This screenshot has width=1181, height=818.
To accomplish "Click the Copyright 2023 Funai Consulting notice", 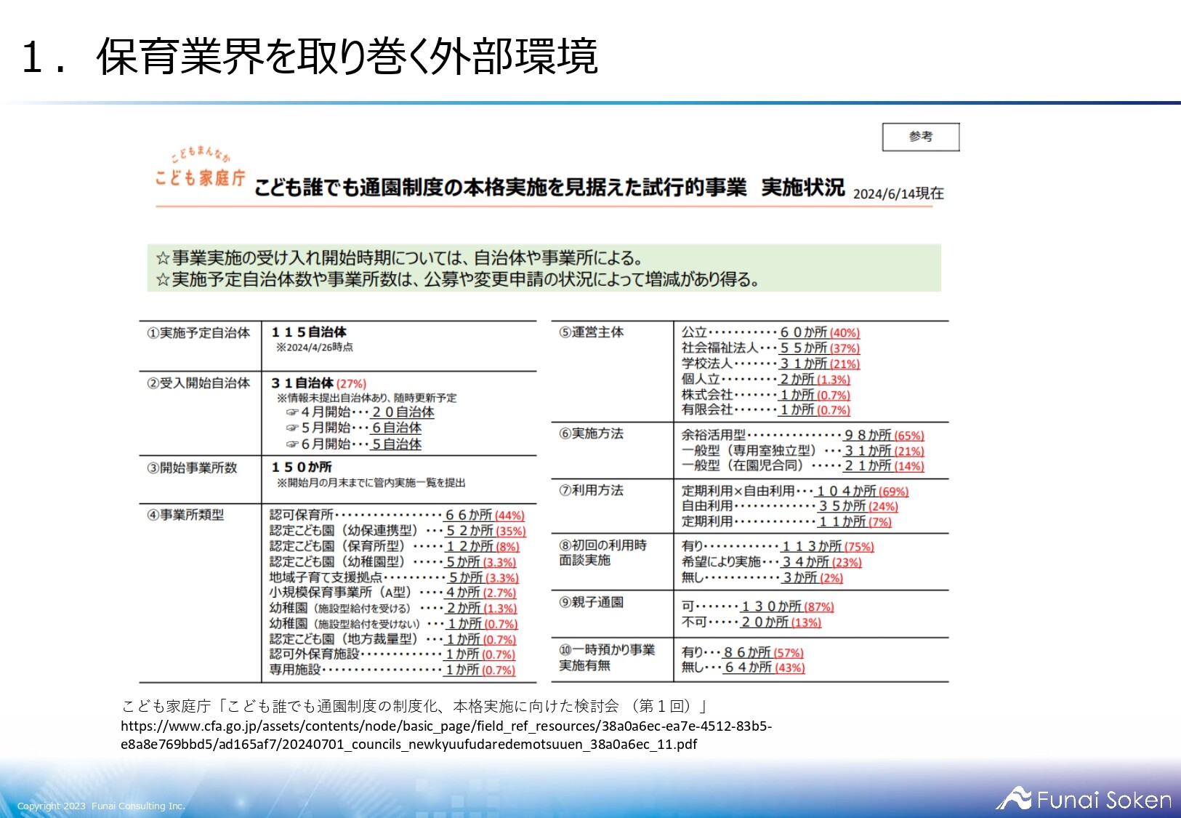I will (x=101, y=806).
